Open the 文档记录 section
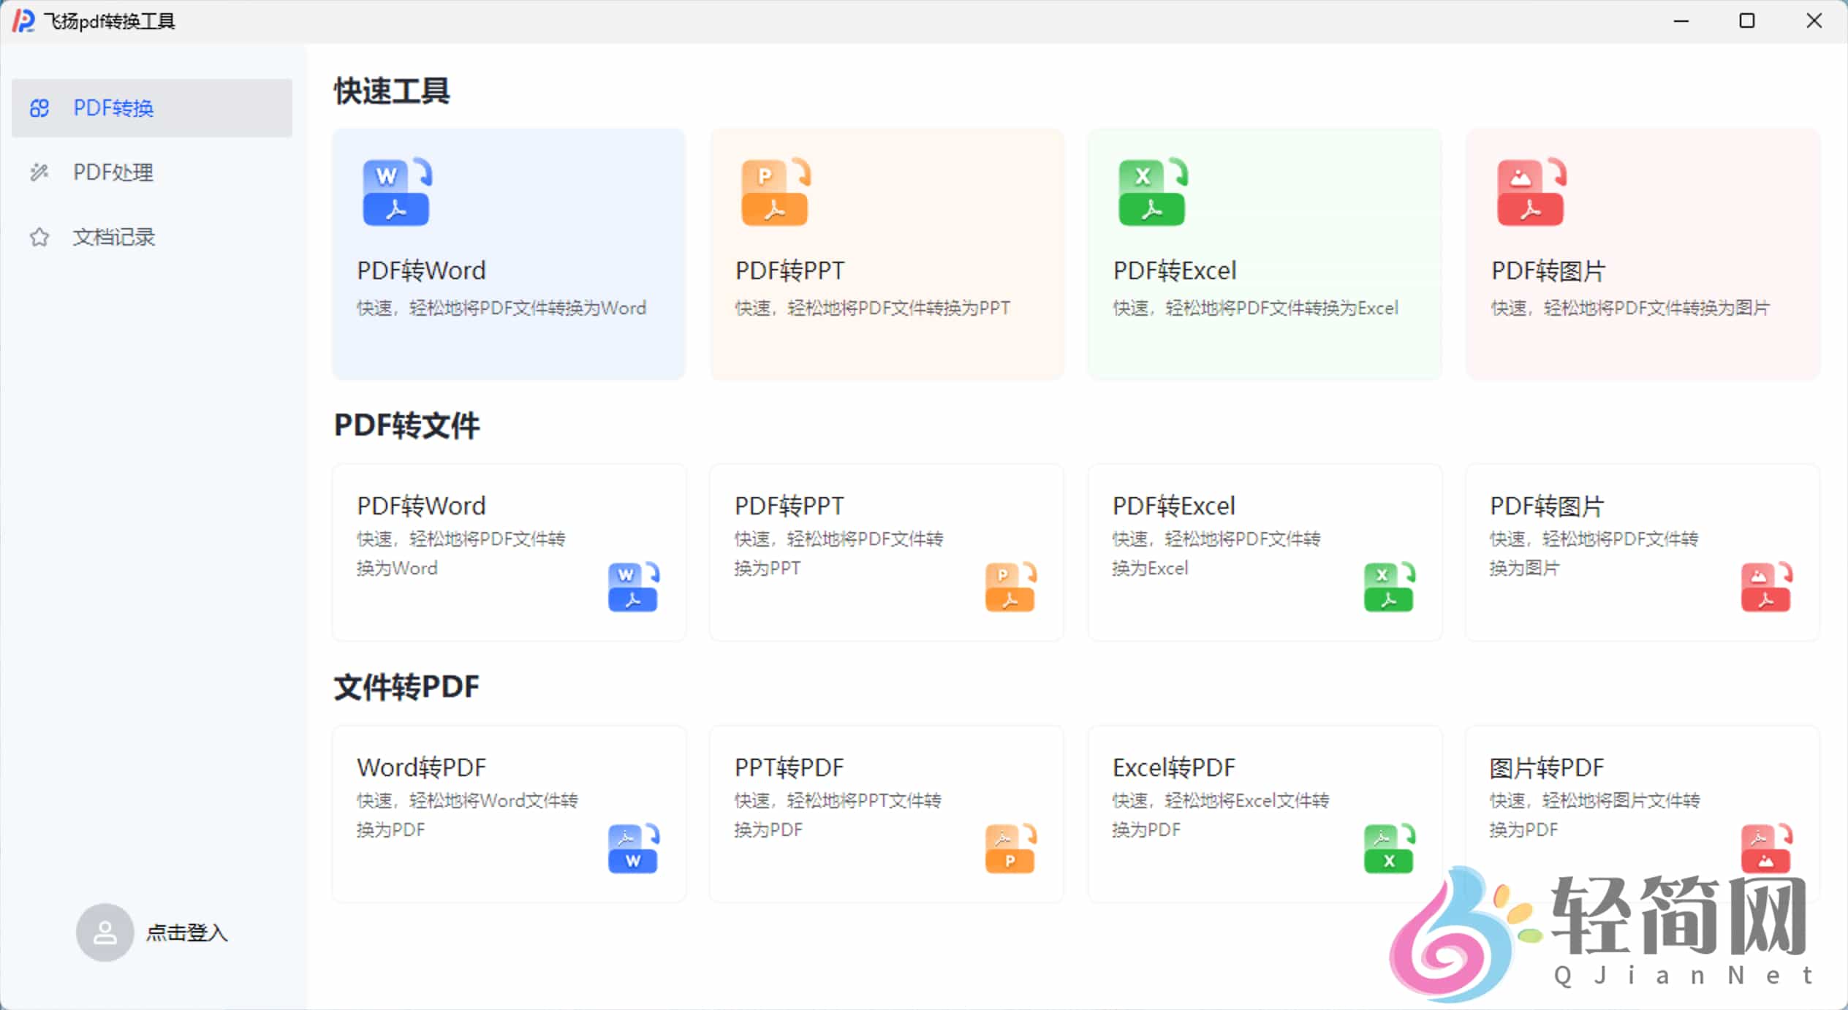The image size is (1848, 1010). pyautogui.click(x=114, y=237)
